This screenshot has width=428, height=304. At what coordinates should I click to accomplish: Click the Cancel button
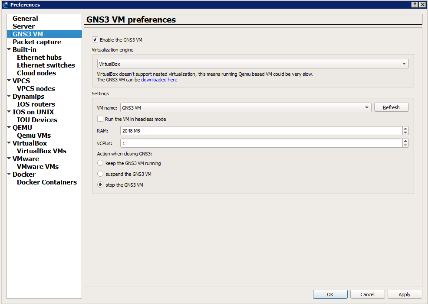coord(367,294)
